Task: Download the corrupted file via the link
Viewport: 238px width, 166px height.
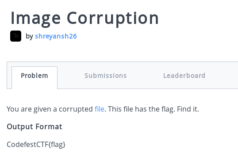Action: pyautogui.click(x=100, y=109)
